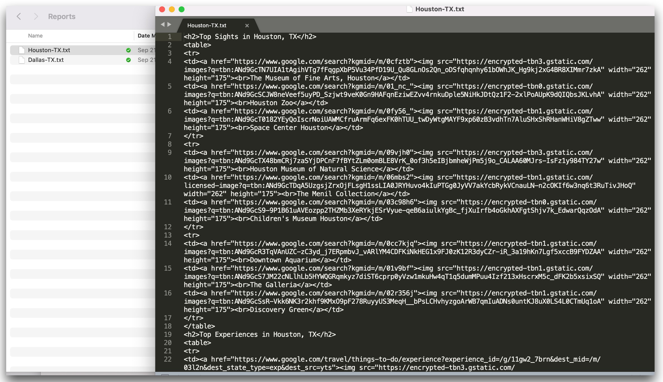The image size is (663, 382).
Task: Click the yellow minimize window button
Action: pos(172,9)
